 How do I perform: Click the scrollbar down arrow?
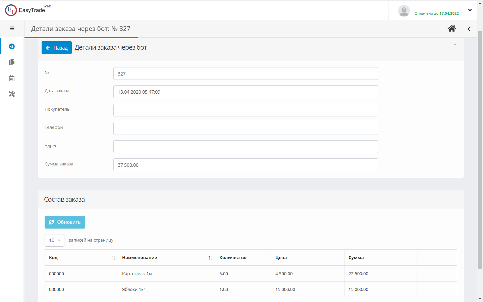pyautogui.click(x=480, y=299)
